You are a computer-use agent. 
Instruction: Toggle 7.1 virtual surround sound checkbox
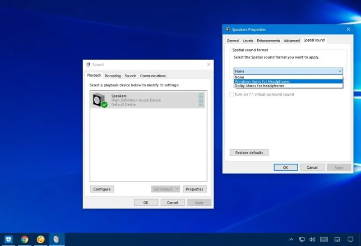tap(231, 94)
